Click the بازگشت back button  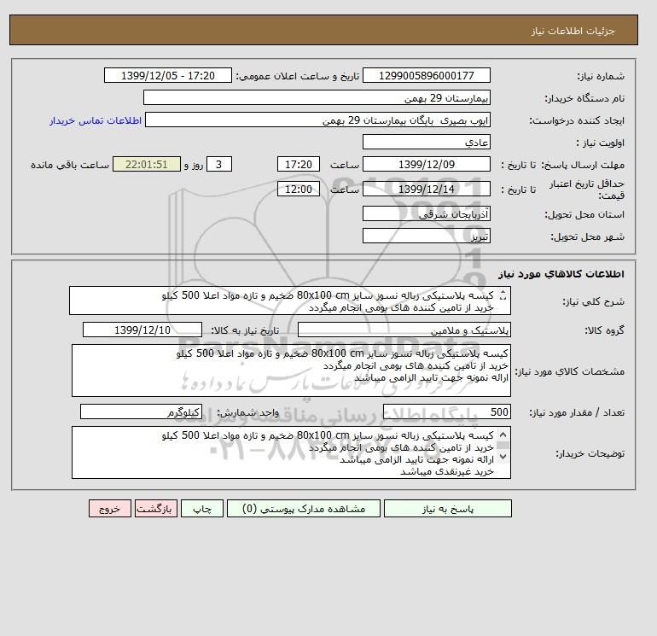(x=156, y=509)
